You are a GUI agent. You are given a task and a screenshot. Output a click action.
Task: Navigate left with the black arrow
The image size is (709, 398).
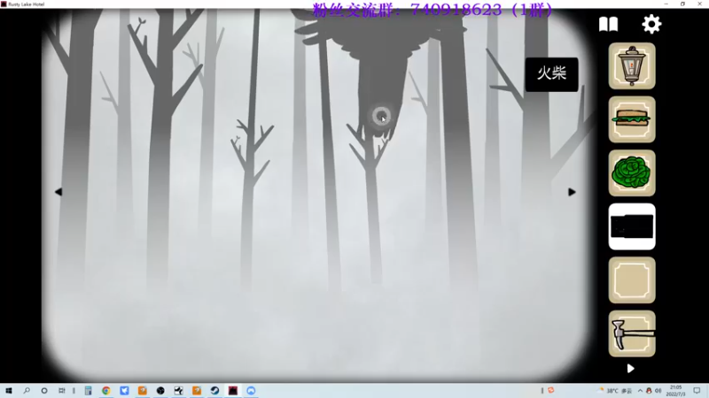[x=58, y=192]
